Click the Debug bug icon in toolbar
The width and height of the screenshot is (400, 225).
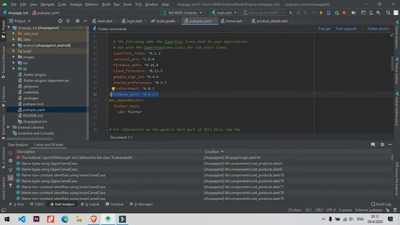pos(298,12)
